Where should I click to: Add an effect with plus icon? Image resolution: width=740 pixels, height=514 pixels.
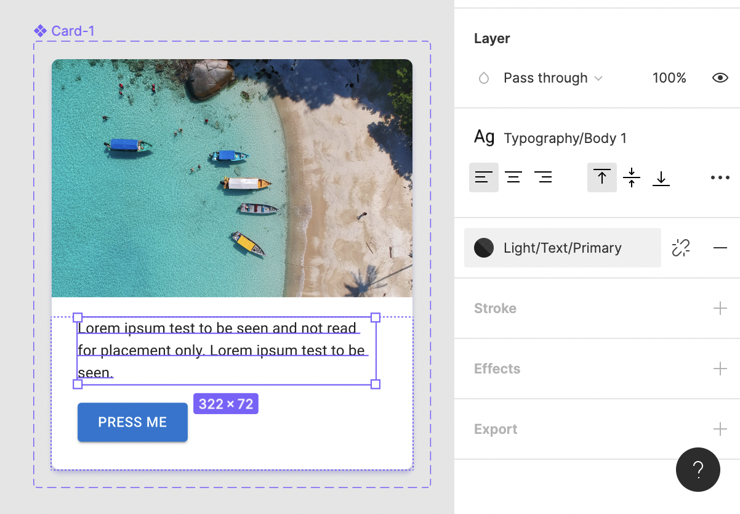(720, 369)
